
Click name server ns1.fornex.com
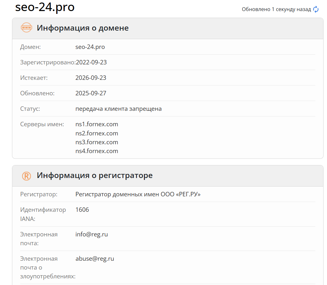tap(97, 124)
